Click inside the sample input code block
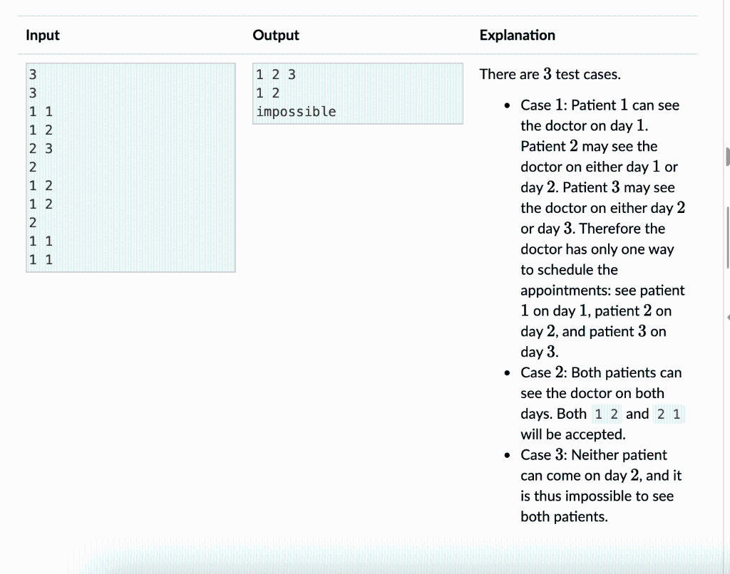 click(131, 167)
